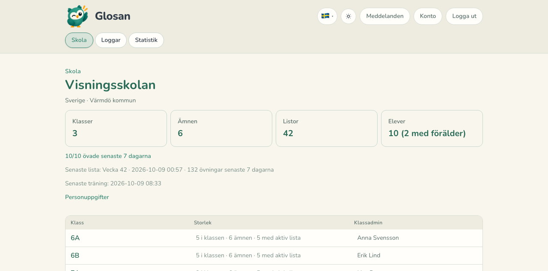Open the Personuppgifter link
The width and height of the screenshot is (548, 271).
click(x=87, y=197)
